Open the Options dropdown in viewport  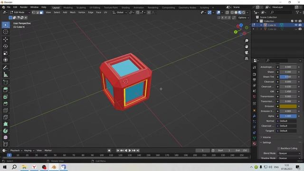click(x=243, y=18)
